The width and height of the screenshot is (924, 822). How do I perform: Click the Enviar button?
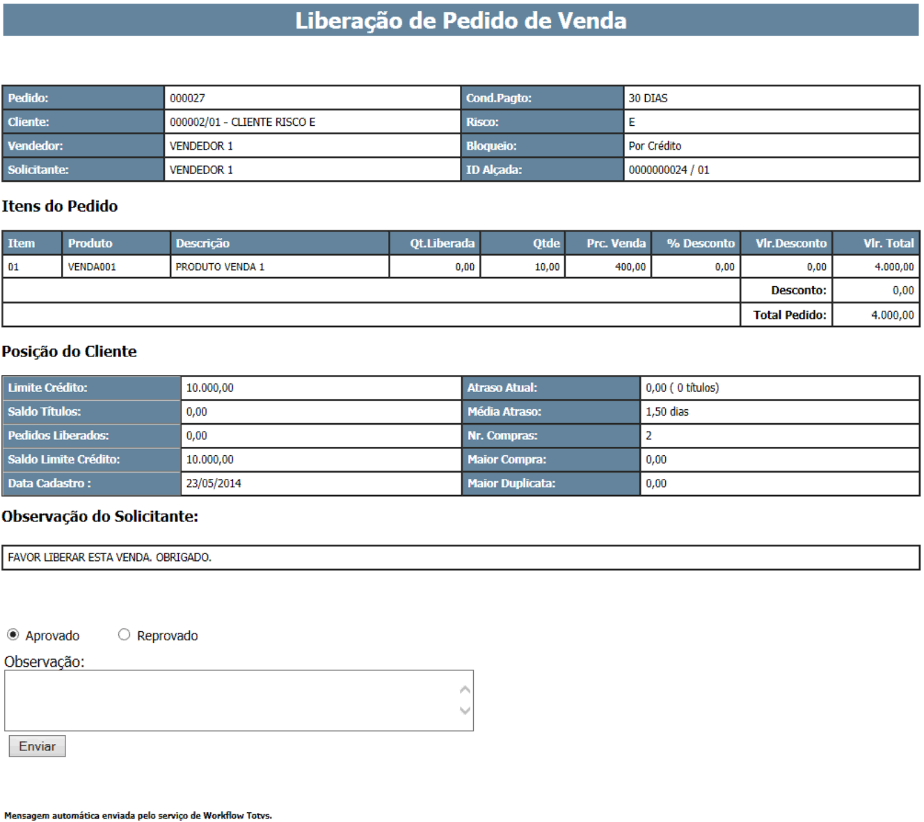(x=37, y=746)
